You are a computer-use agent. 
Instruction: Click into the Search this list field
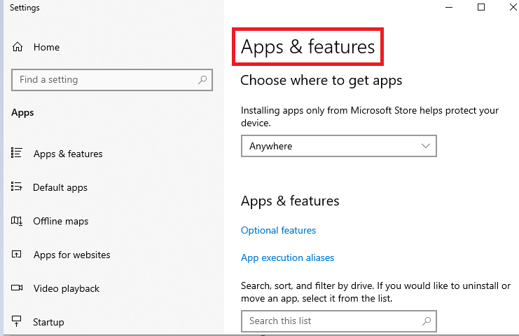point(338,321)
